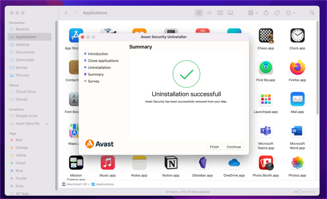Switch Finder to gallery view
Viewport: 327px width, 199px height.
tap(231, 13)
